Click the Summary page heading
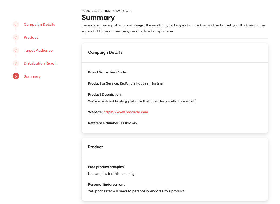Screen dimensions: 280x204 (x=98, y=18)
